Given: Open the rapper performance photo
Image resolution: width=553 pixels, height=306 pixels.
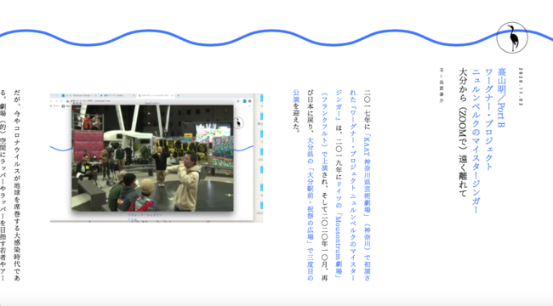Looking at the screenshot, I should point(152,158).
